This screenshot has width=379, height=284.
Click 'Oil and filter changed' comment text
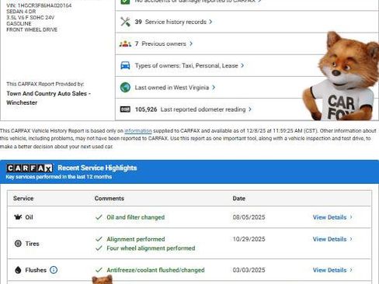[136, 217]
